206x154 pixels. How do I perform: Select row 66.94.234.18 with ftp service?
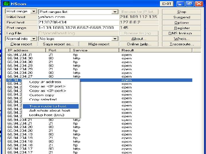(x=99, y=145)
